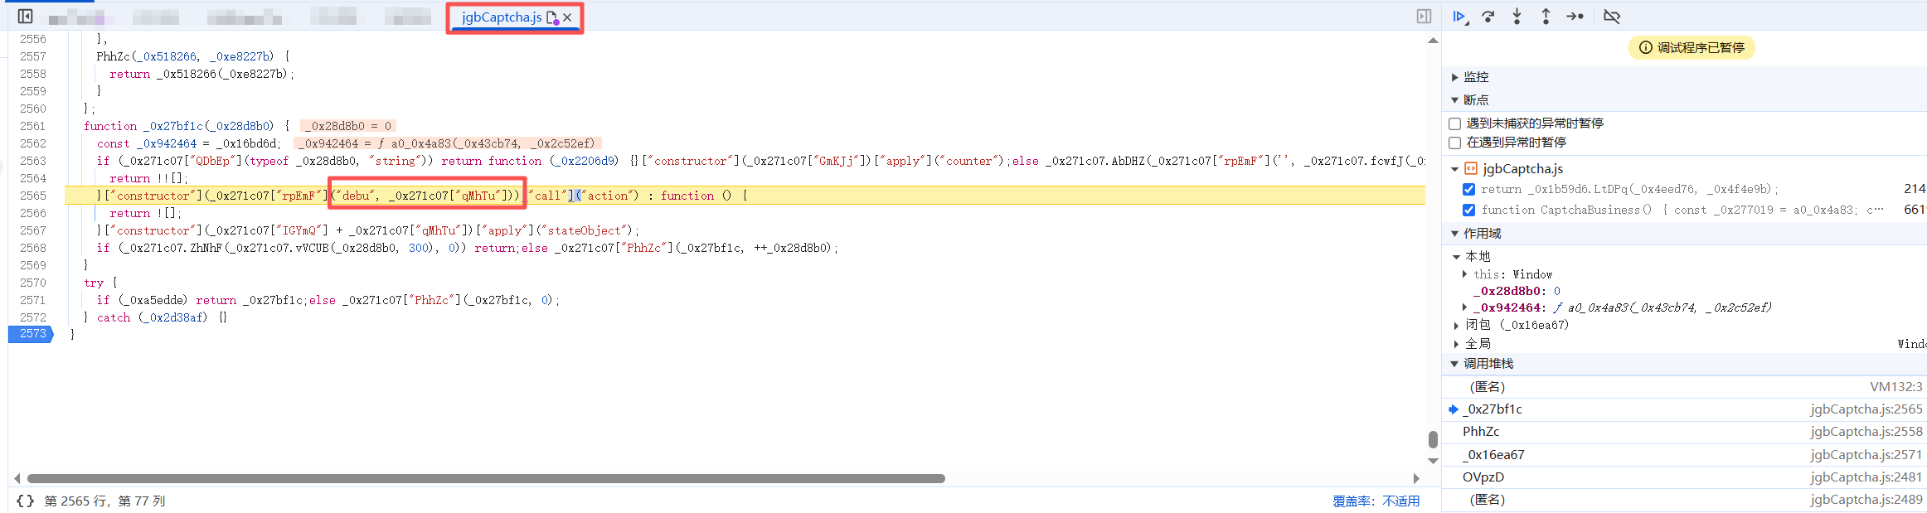Deactivate all breakpoints
The image size is (1927, 513).
click(x=1611, y=17)
